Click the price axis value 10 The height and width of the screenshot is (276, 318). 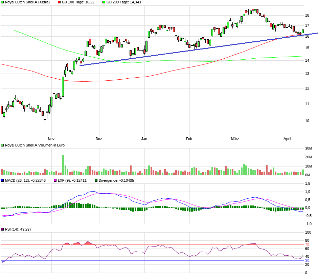(307, 121)
